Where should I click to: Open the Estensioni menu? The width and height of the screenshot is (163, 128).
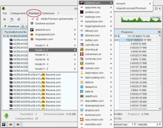click(x=48, y=13)
